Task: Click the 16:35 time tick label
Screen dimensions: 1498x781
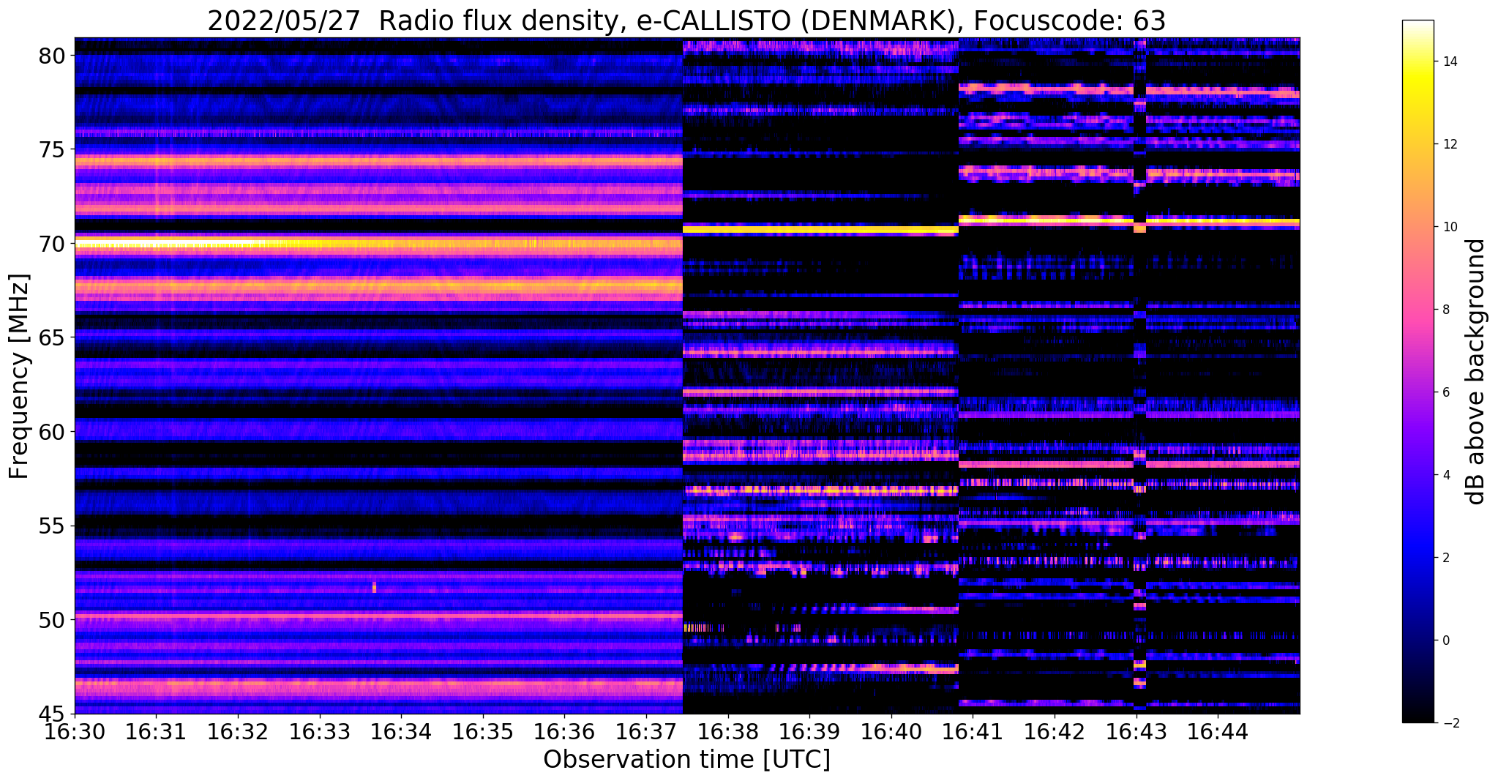Action: coord(482,731)
